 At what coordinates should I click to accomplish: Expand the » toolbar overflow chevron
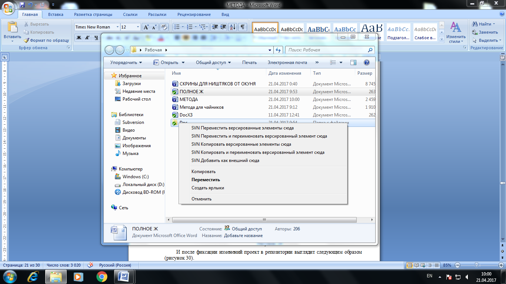point(317,62)
